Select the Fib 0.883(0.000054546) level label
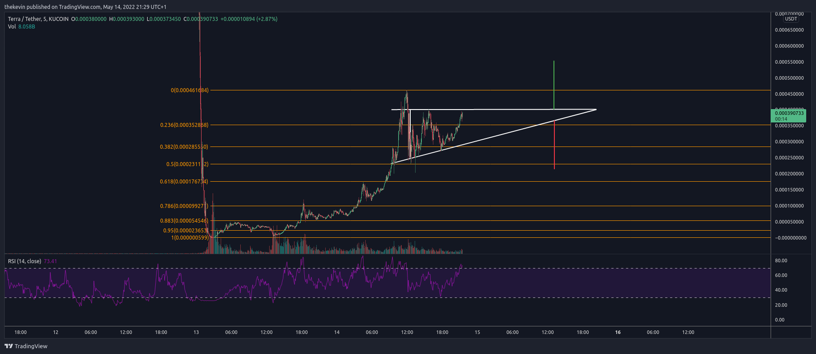Screen dimensions: 816x354 click(184, 221)
